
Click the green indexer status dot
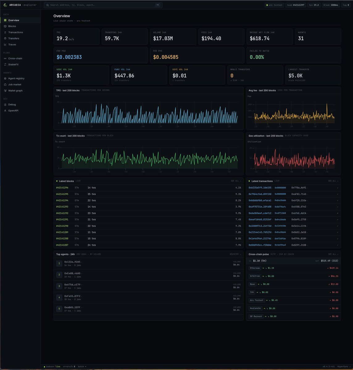tap(44, 367)
